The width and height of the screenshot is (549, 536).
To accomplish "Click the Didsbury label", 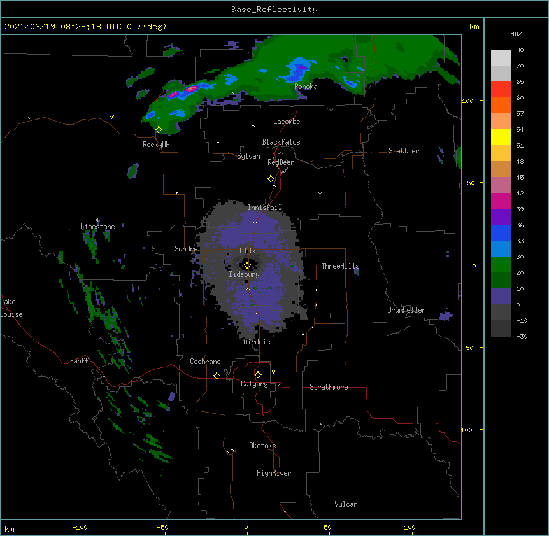I will 245,274.
